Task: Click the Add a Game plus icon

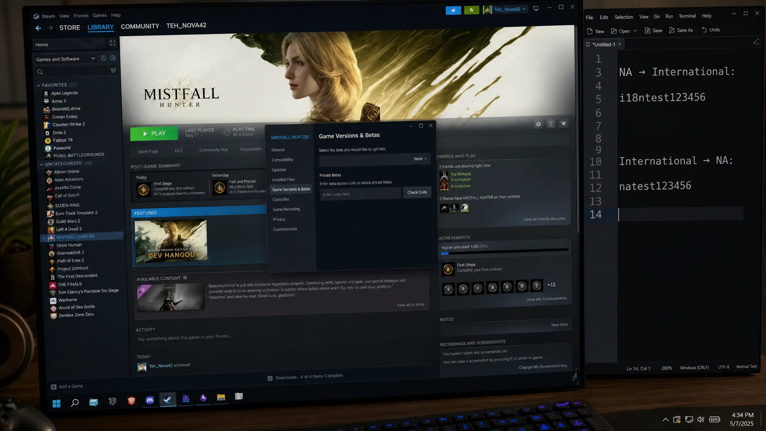Action: click(x=53, y=387)
